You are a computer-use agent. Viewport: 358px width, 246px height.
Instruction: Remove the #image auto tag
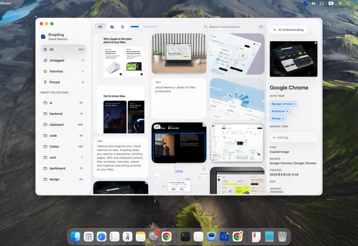point(283,119)
